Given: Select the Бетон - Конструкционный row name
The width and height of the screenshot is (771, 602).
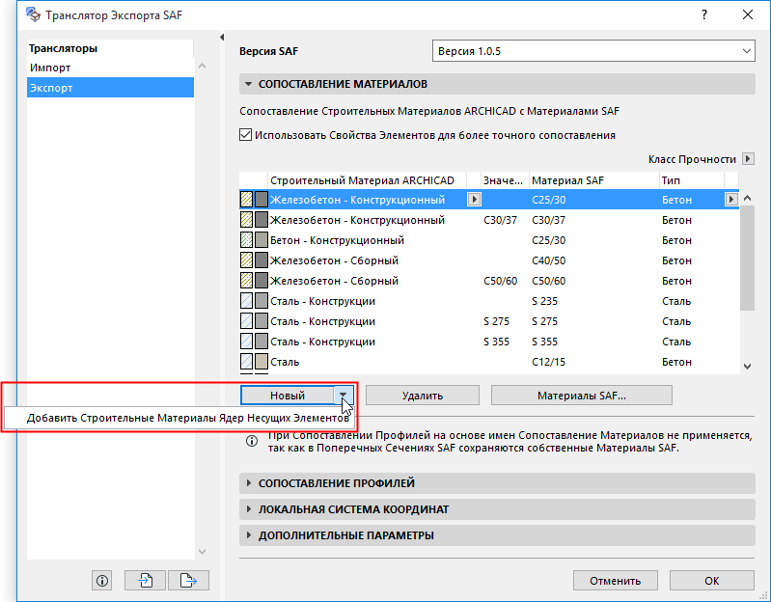Looking at the screenshot, I should (338, 240).
